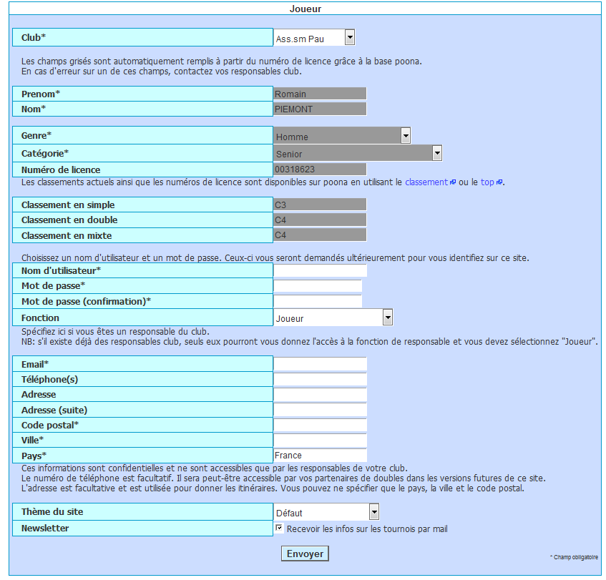Click the Classement en double field C4
The height and width of the screenshot is (580, 606).
[x=320, y=220]
